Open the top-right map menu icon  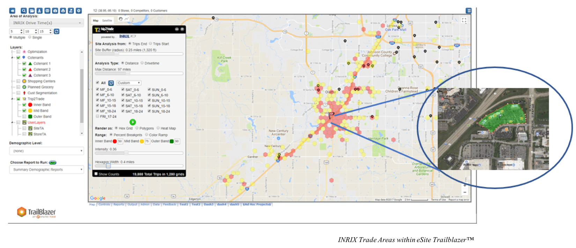click(x=469, y=11)
